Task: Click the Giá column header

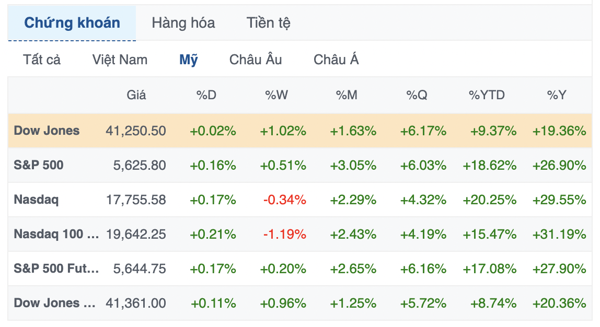Action: click(x=136, y=95)
